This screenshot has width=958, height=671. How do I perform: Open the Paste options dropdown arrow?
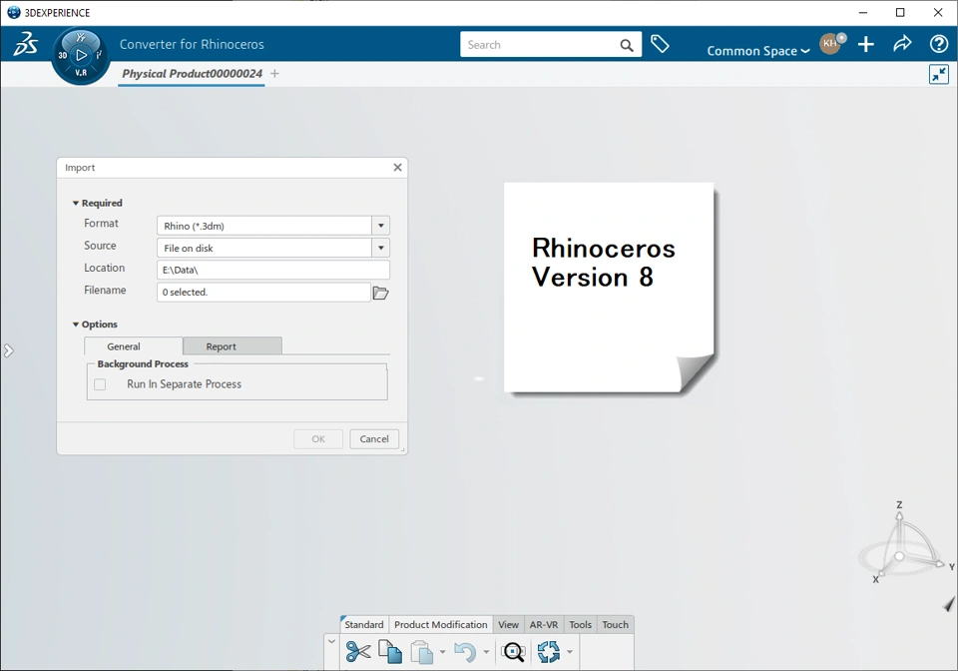tap(442, 652)
